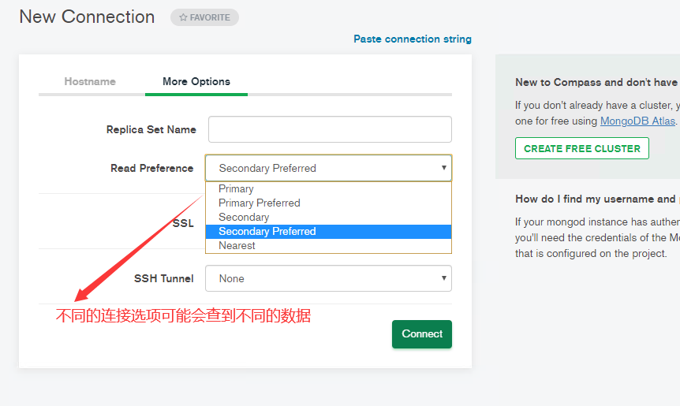Click the Read Preference dropdown arrow
This screenshot has height=406, width=680.
444,168
